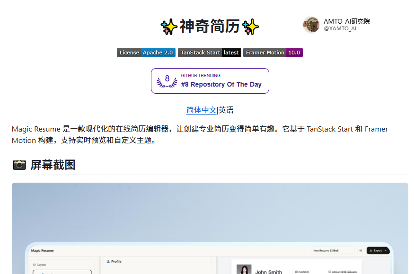Open the AMTO-AI研究院 profile name
Viewport: 414px width, 274px height.
[347, 21]
